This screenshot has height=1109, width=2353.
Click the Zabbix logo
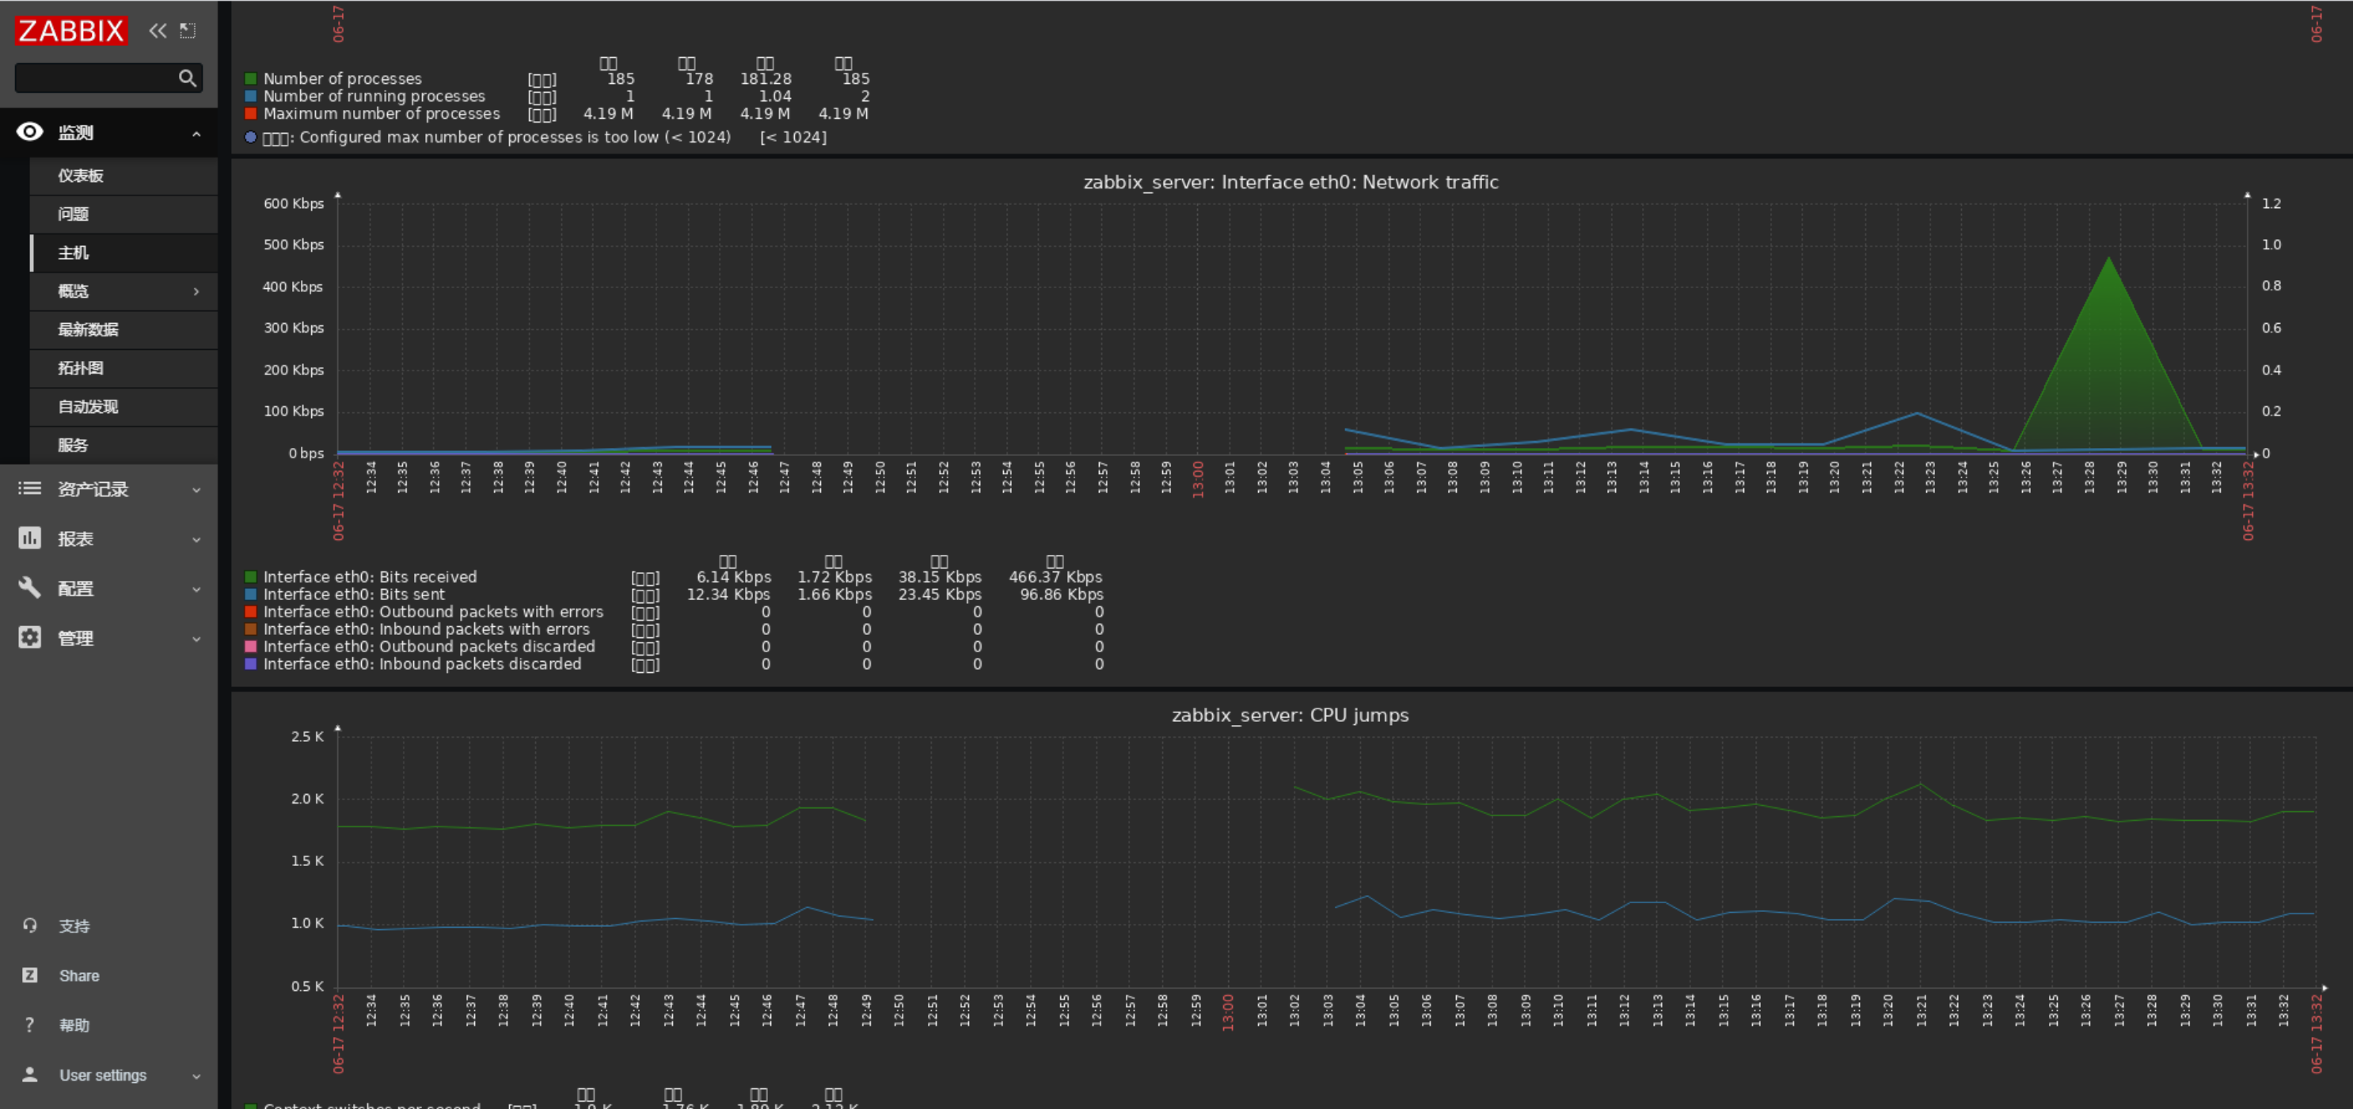point(70,31)
